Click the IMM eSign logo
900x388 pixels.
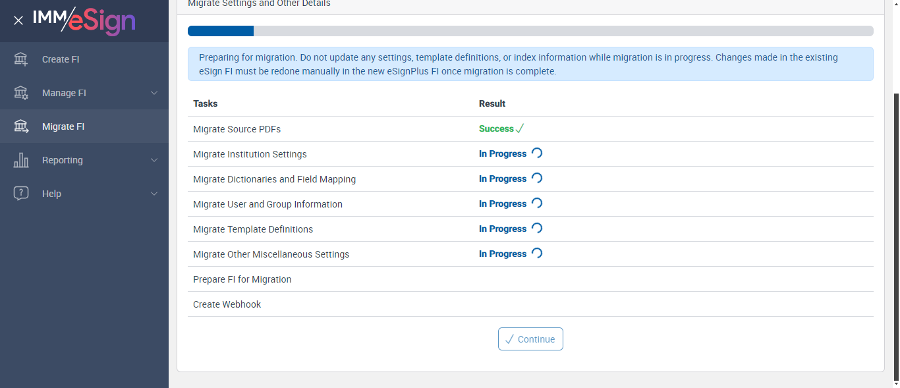pos(84,20)
